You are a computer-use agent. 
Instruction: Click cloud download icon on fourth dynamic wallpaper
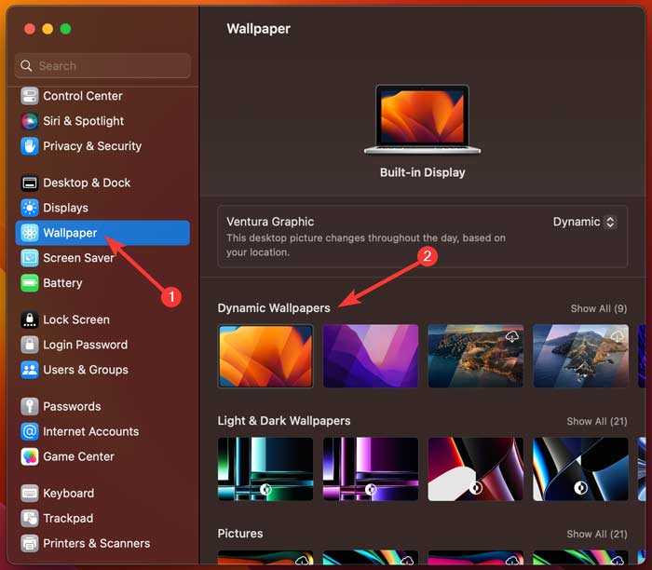[x=617, y=336]
